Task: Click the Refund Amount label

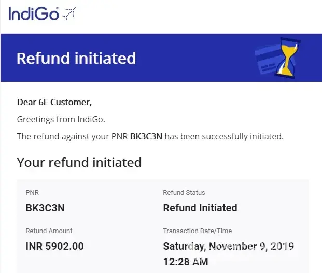Action: (x=49, y=231)
